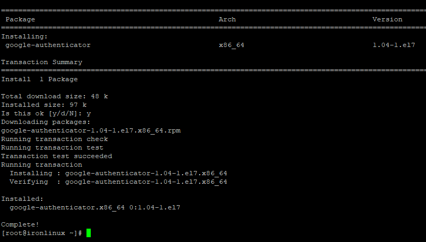Click the root@ironlinux shell prompt

(x=42, y=233)
